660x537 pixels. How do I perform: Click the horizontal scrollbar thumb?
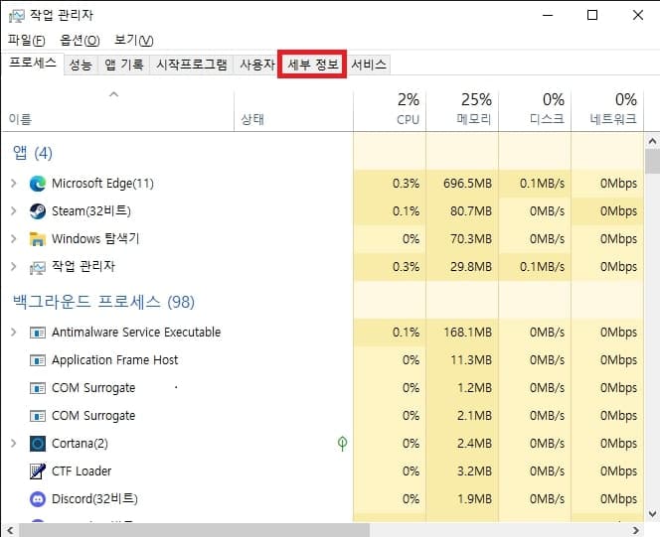pos(195,530)
